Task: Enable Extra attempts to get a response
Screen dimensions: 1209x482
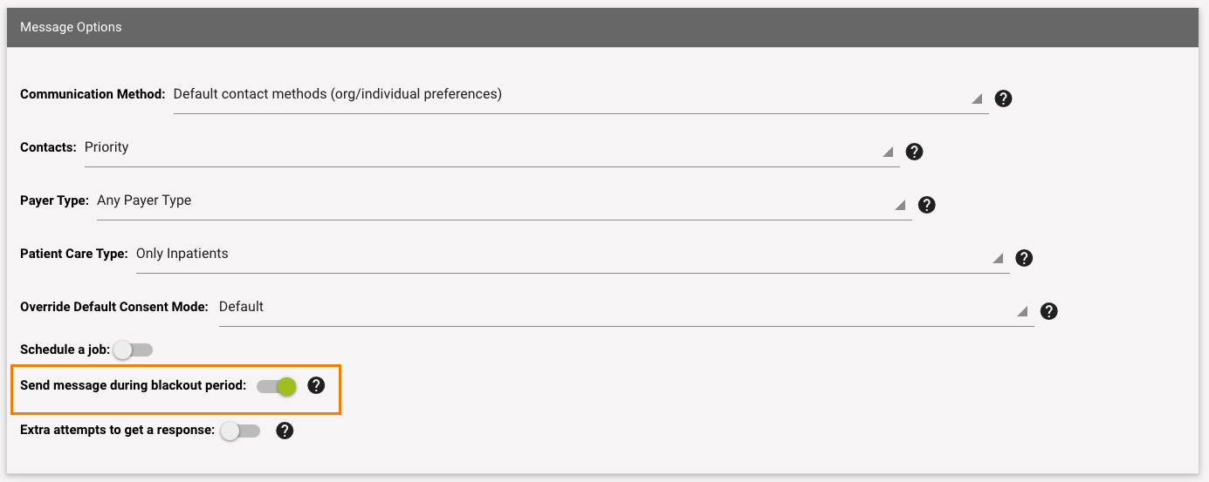Action: (x=240, y=431)
